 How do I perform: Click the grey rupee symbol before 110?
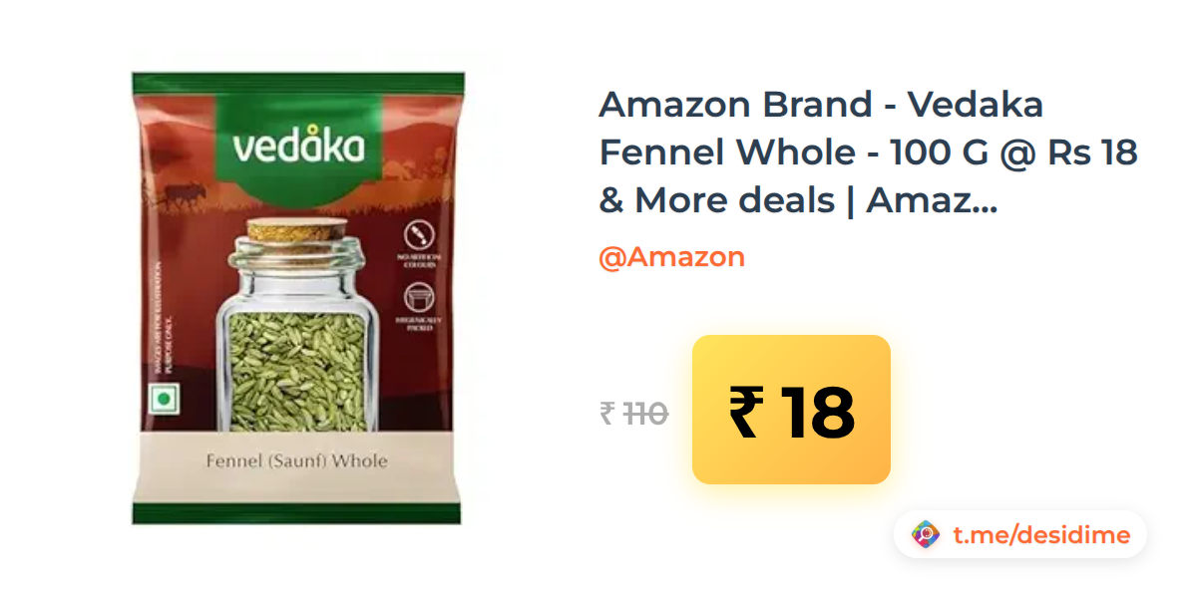[x=606, y=413]
